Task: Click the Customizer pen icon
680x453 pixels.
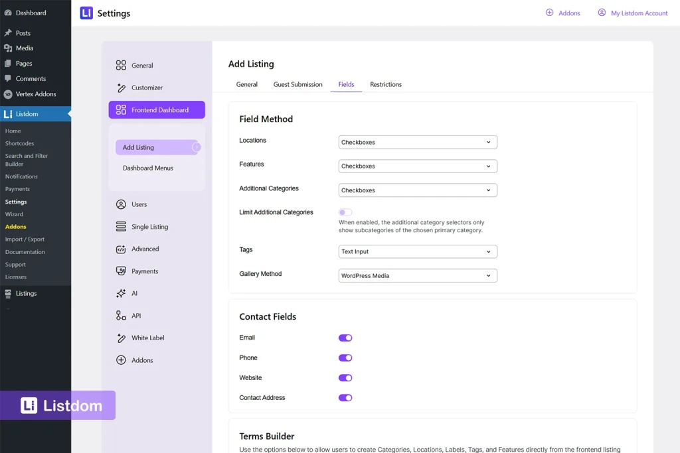Action: (x=121, y=88)
